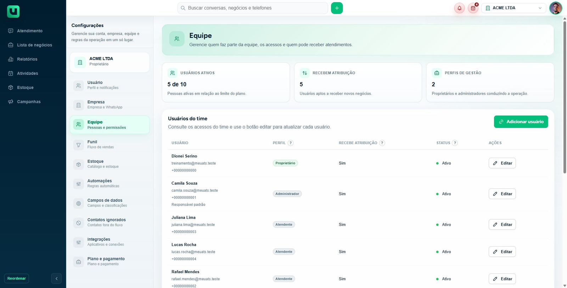
Task: Click the Administrador profile badge
Action: tap(287, 194)
